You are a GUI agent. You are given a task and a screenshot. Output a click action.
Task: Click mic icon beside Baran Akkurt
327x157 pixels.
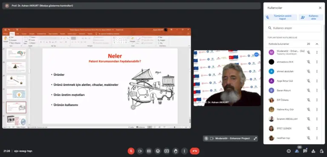tap(308, 91)
